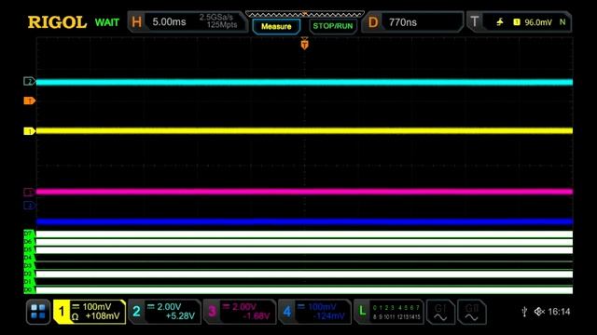Image resolution: width=597 pixels, height=335 pixels.
Task: Open timebase setting 5.00ms
Action: click(x=169, y=22)
